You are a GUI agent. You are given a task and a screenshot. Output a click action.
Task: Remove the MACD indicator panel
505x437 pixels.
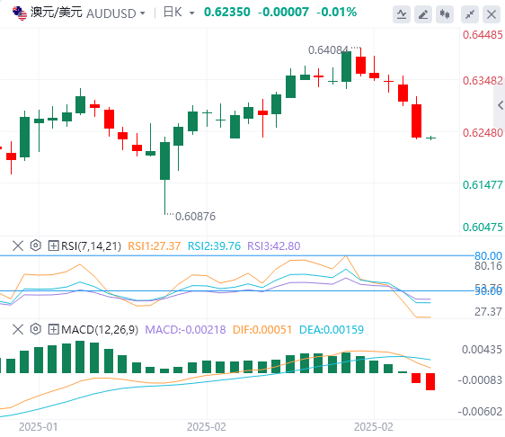(x=18, y=329)
